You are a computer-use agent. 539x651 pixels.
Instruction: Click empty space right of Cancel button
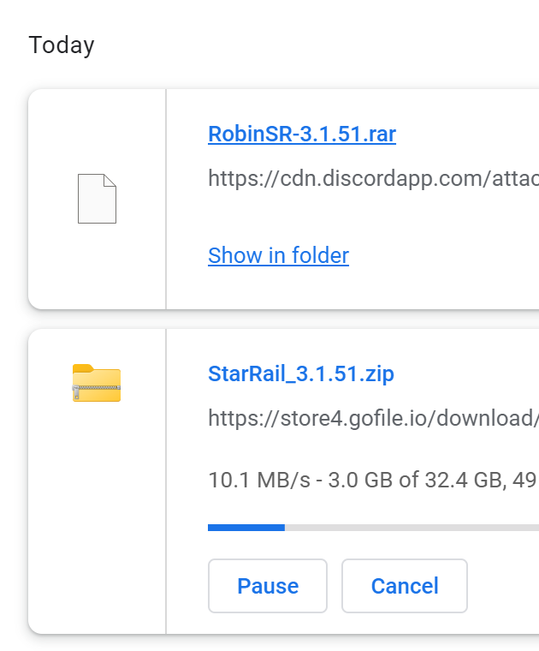point(503,586)
